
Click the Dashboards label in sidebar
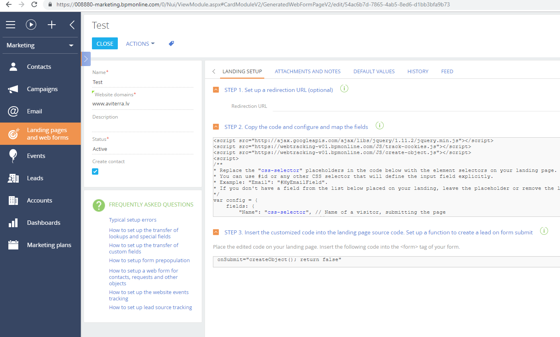tap(44, 223)
